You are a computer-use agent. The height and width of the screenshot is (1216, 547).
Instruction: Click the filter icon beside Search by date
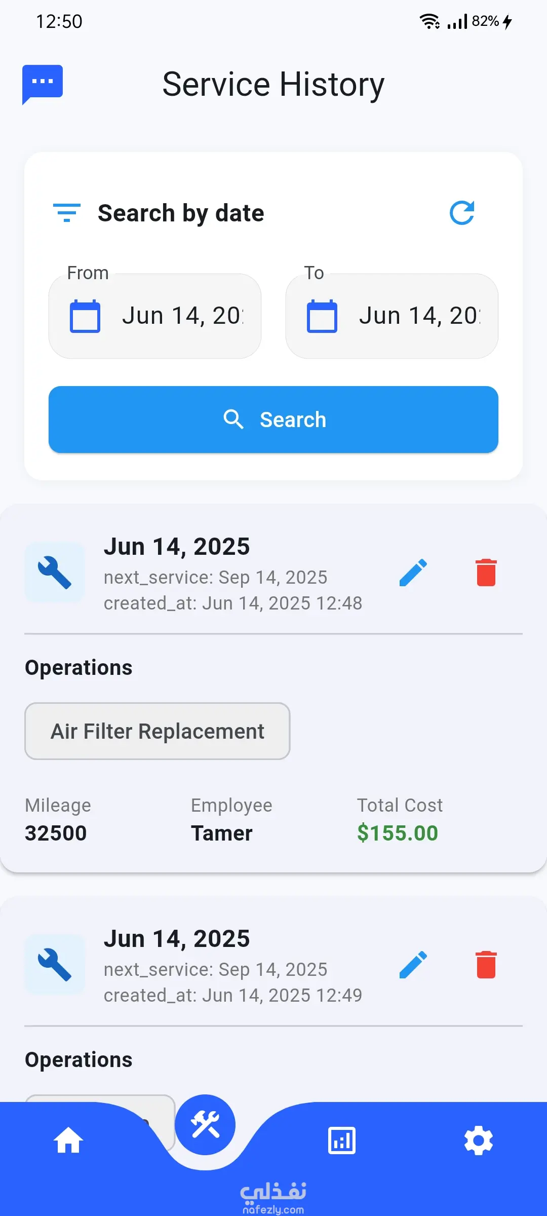coord(67,213)
